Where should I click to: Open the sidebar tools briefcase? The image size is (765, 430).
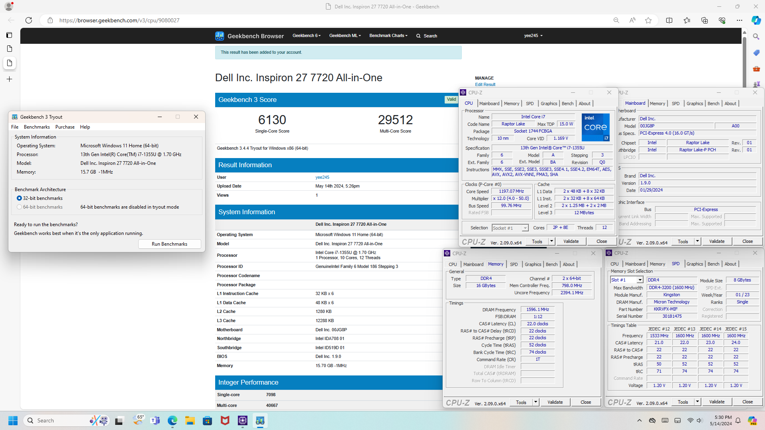coord(756,69)
